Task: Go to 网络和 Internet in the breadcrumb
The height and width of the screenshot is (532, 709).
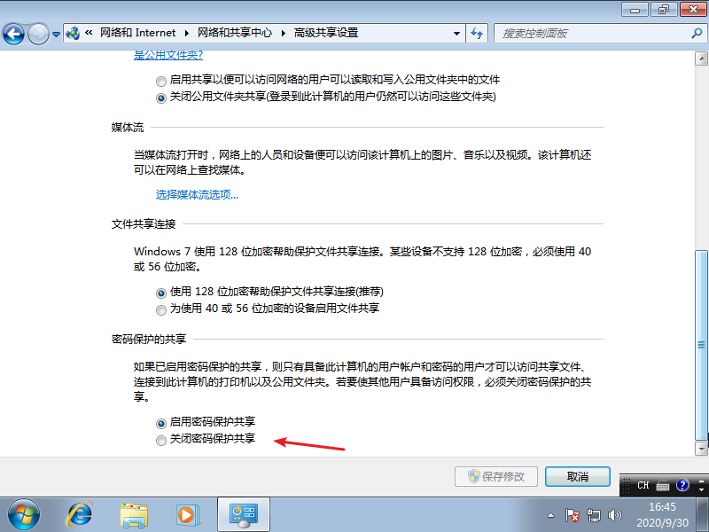Action: click(136, 33)
